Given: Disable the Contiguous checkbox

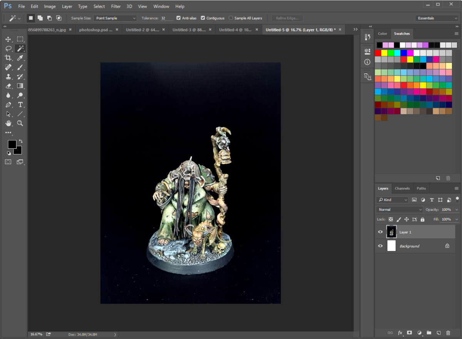Looking at the screenshot, I should tap(203, 18).
